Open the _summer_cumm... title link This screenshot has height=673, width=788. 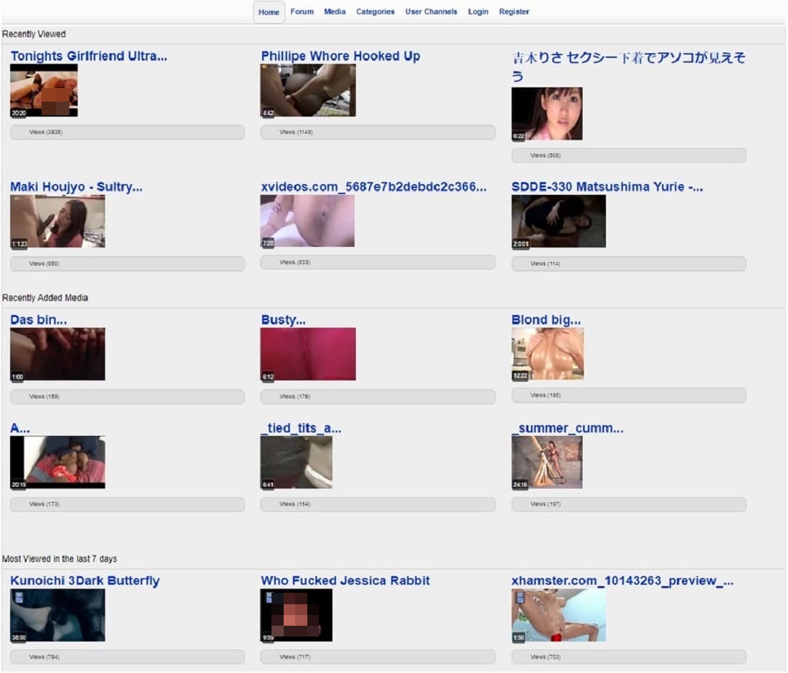click(567, 428)
